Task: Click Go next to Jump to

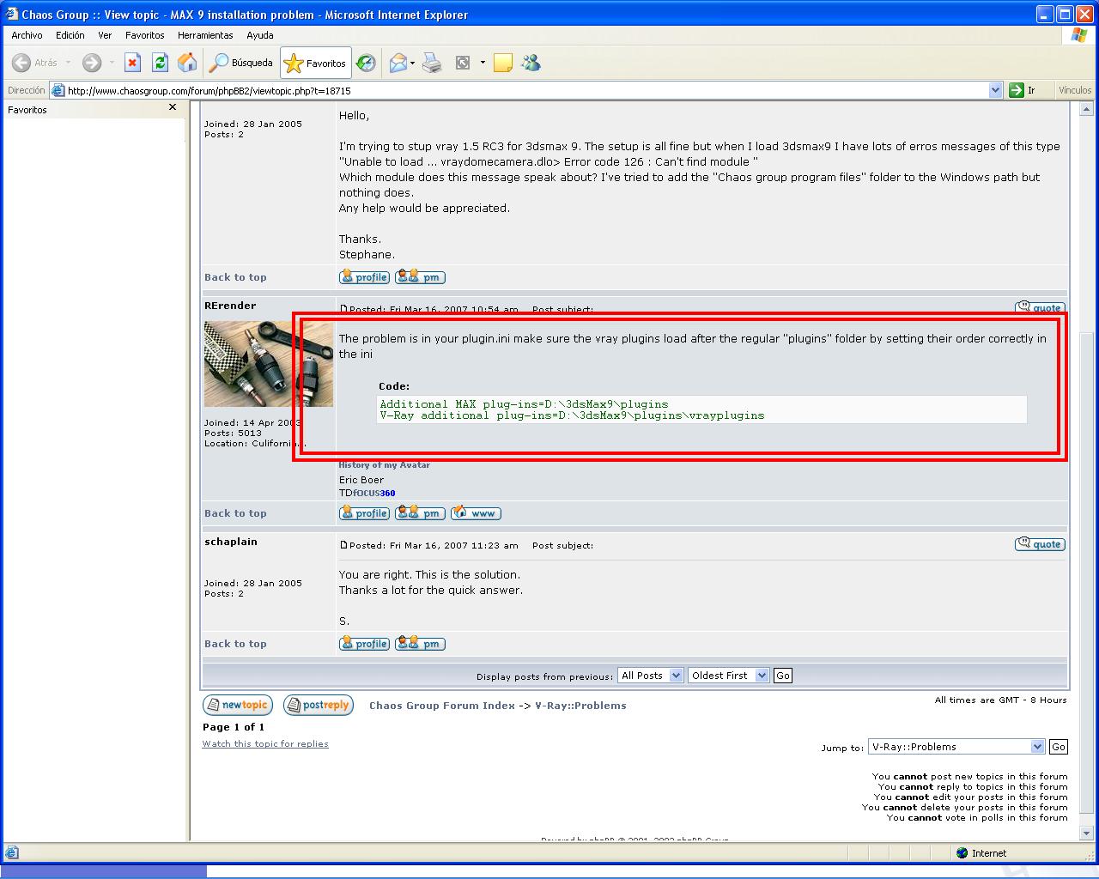Action: 1059,747
